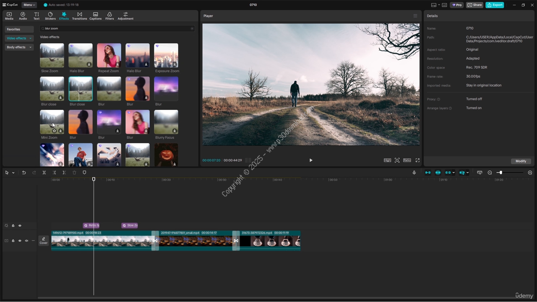Hide the effects track
This screenshot has width=537, height=302.
pyautogui.click(x=20, y=226)
